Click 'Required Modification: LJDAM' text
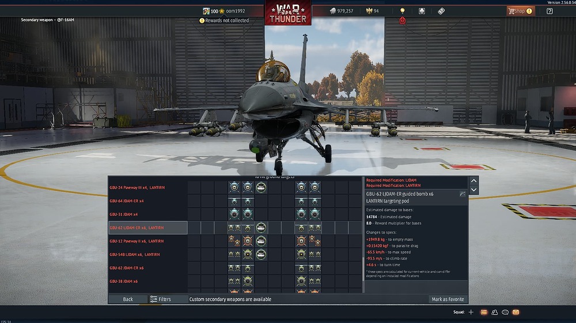 [x=391, y=180]
